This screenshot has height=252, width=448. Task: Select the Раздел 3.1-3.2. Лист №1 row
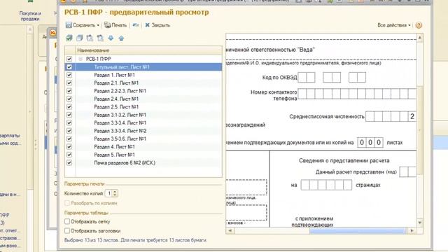143,115
